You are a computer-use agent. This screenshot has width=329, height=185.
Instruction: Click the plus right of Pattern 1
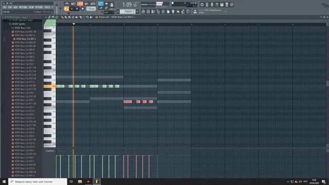tap(137, 11)
